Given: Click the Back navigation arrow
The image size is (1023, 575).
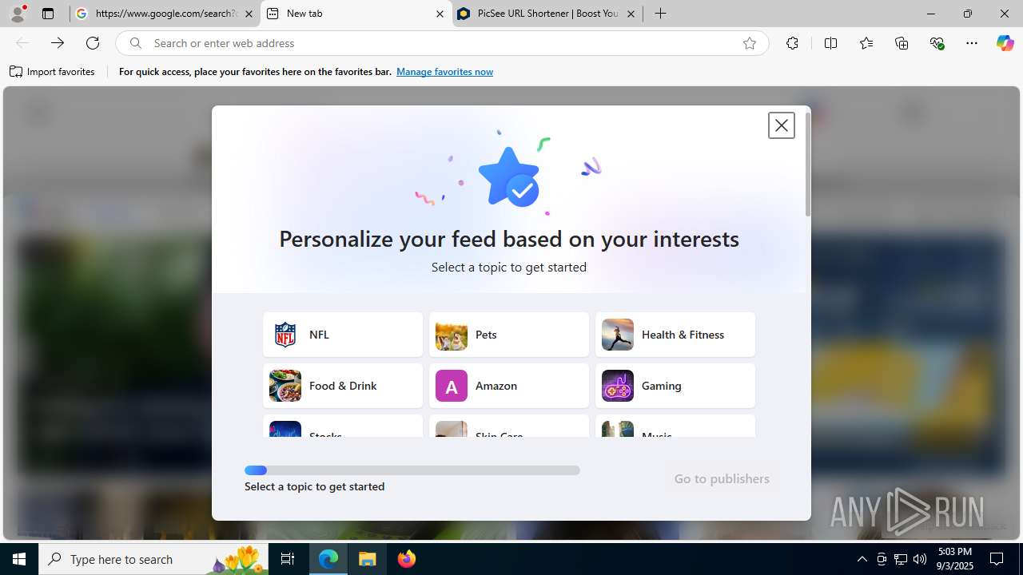Looking at the screenshot, I should click(x=22, y=43).
